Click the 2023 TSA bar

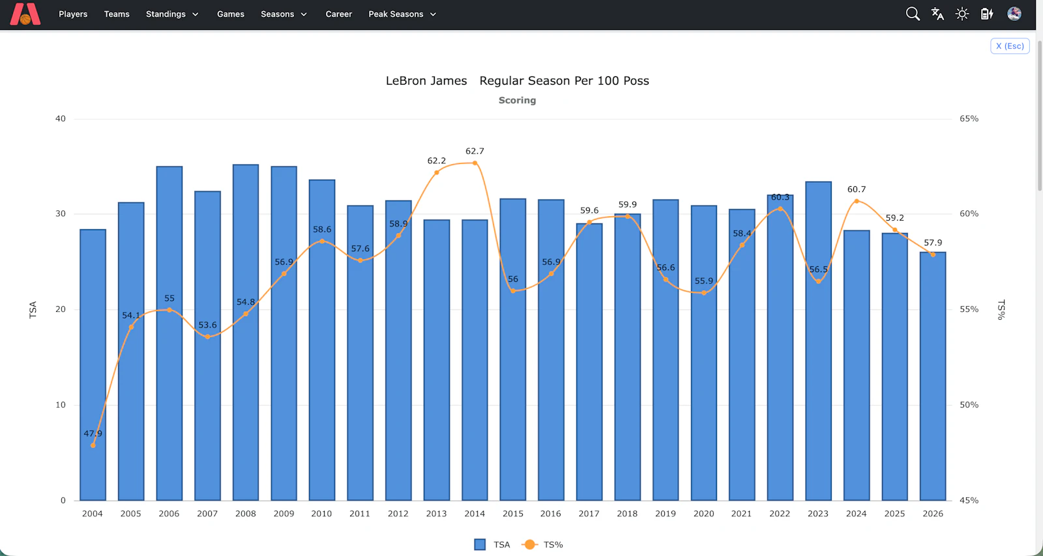(818, 341)
